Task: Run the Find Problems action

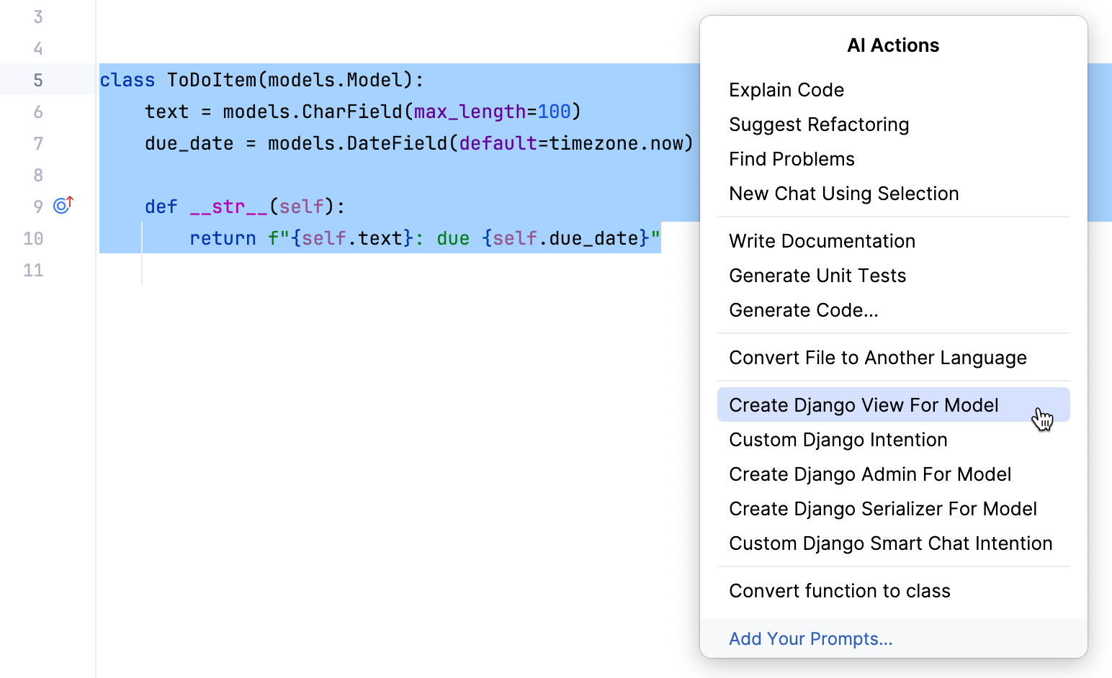Action: (792, 158)
